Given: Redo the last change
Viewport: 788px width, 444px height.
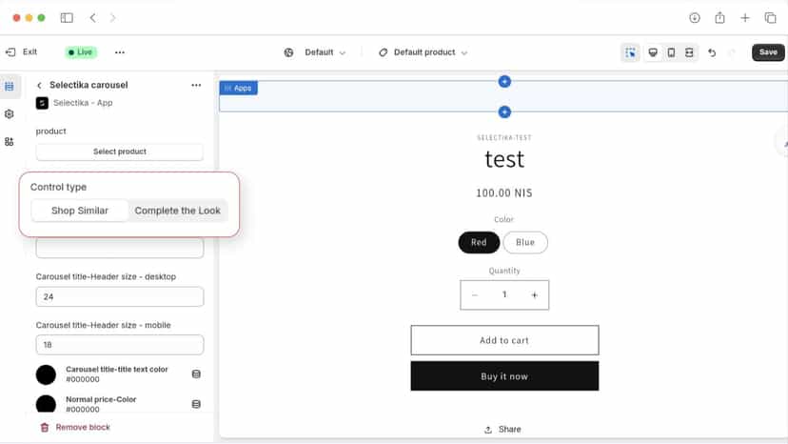Looking at the screenshot, I should pos(732,52).
